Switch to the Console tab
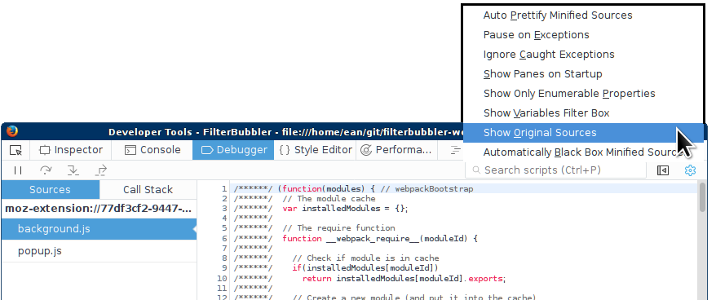This screenshot has width=716, height=300. 152,150
